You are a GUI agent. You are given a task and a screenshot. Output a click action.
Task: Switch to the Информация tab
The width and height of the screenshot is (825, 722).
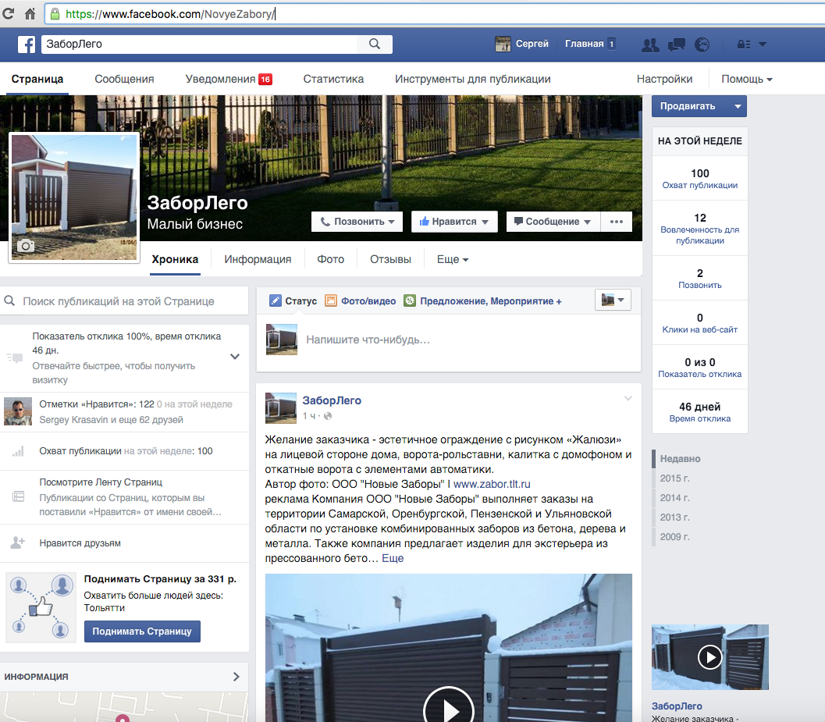258,259
